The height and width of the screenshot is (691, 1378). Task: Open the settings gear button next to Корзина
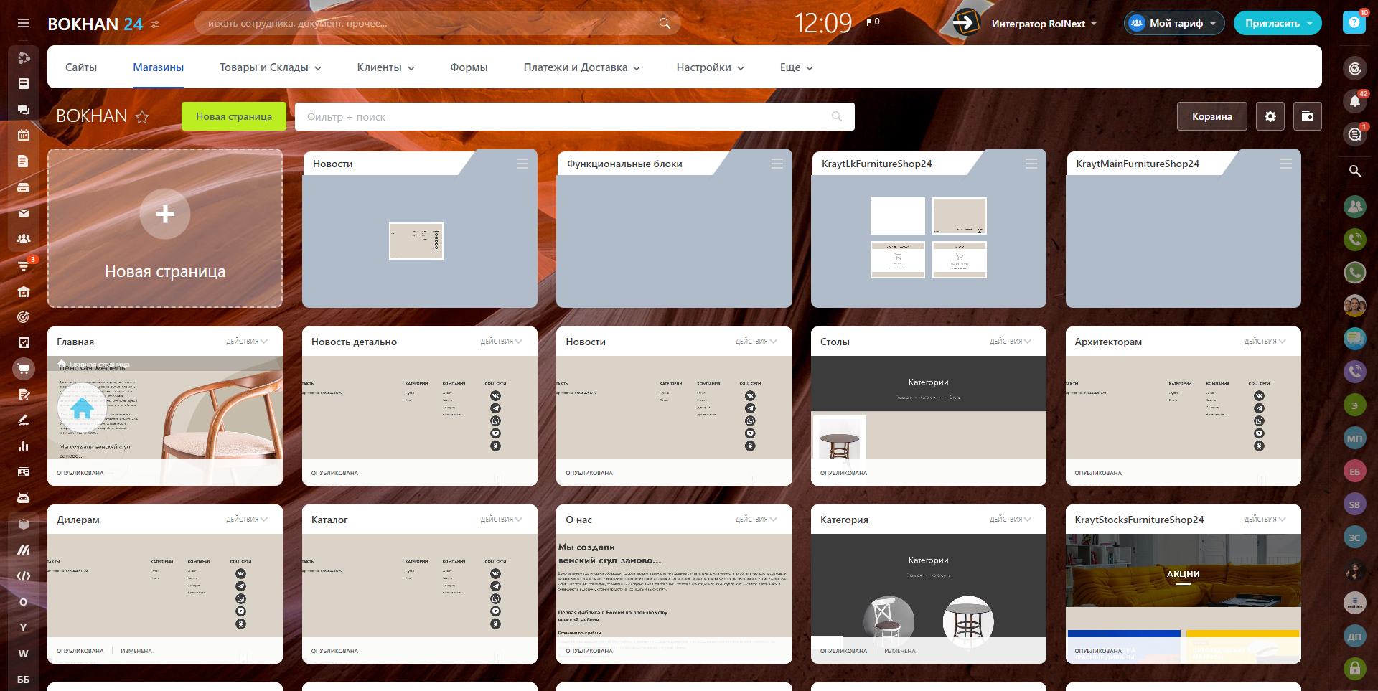click(x=1270, y=116)
